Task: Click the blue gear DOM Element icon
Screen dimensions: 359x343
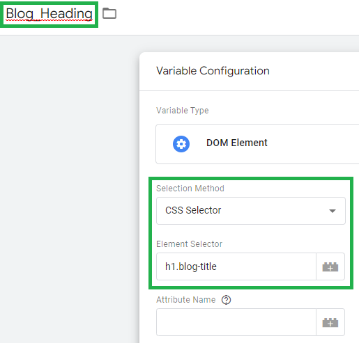Action: pos(181,144)
